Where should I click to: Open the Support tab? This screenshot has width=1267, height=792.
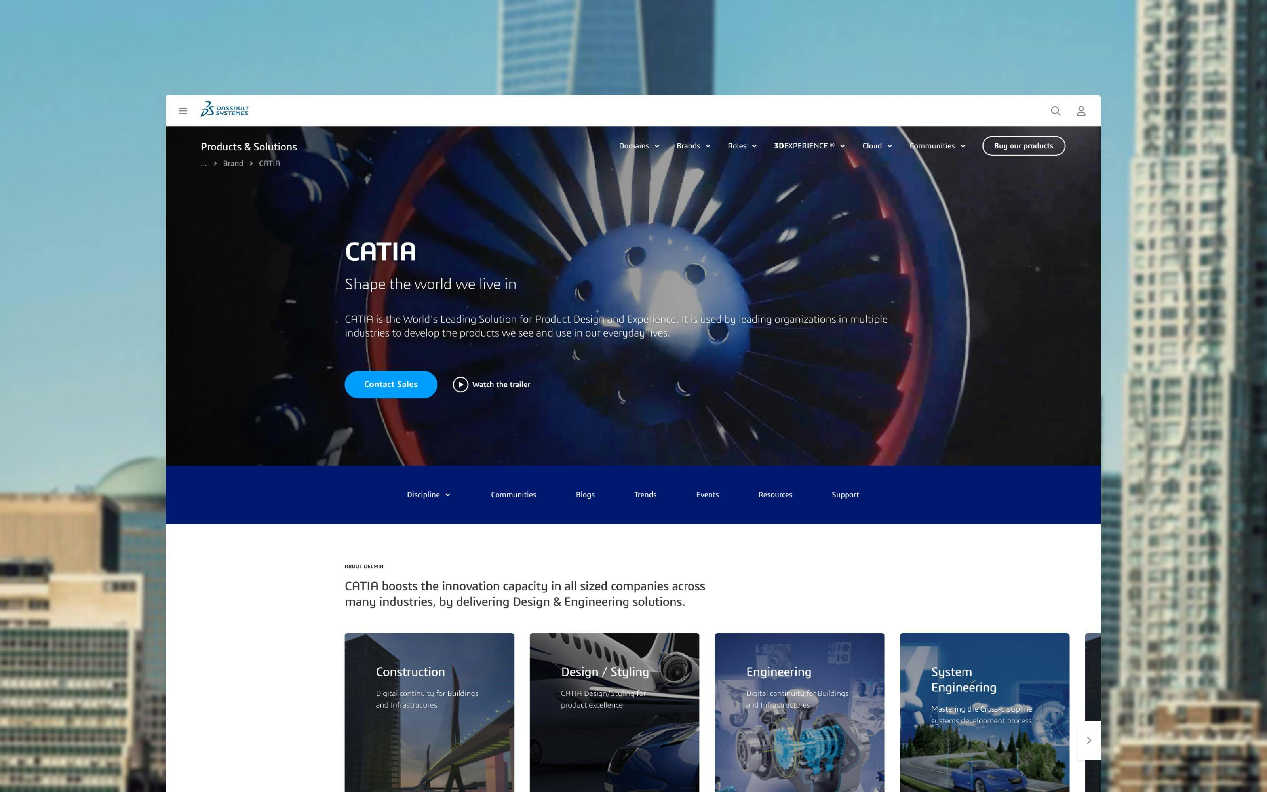click(845, 495)
